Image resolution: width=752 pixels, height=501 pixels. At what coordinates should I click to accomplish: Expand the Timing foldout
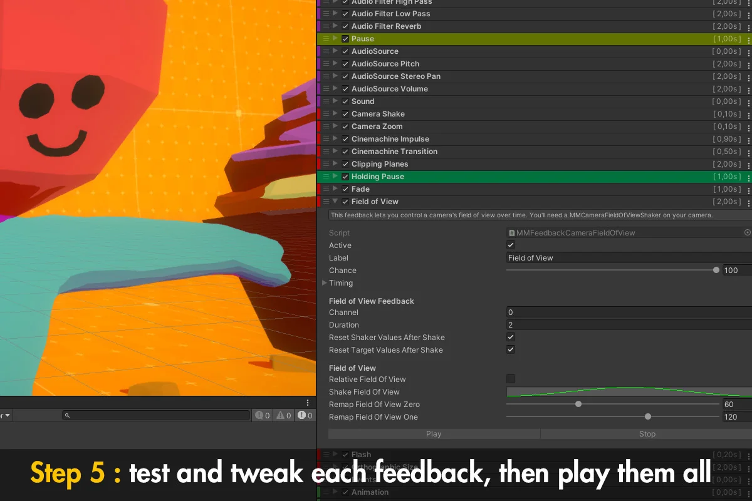tap(325, 283)
